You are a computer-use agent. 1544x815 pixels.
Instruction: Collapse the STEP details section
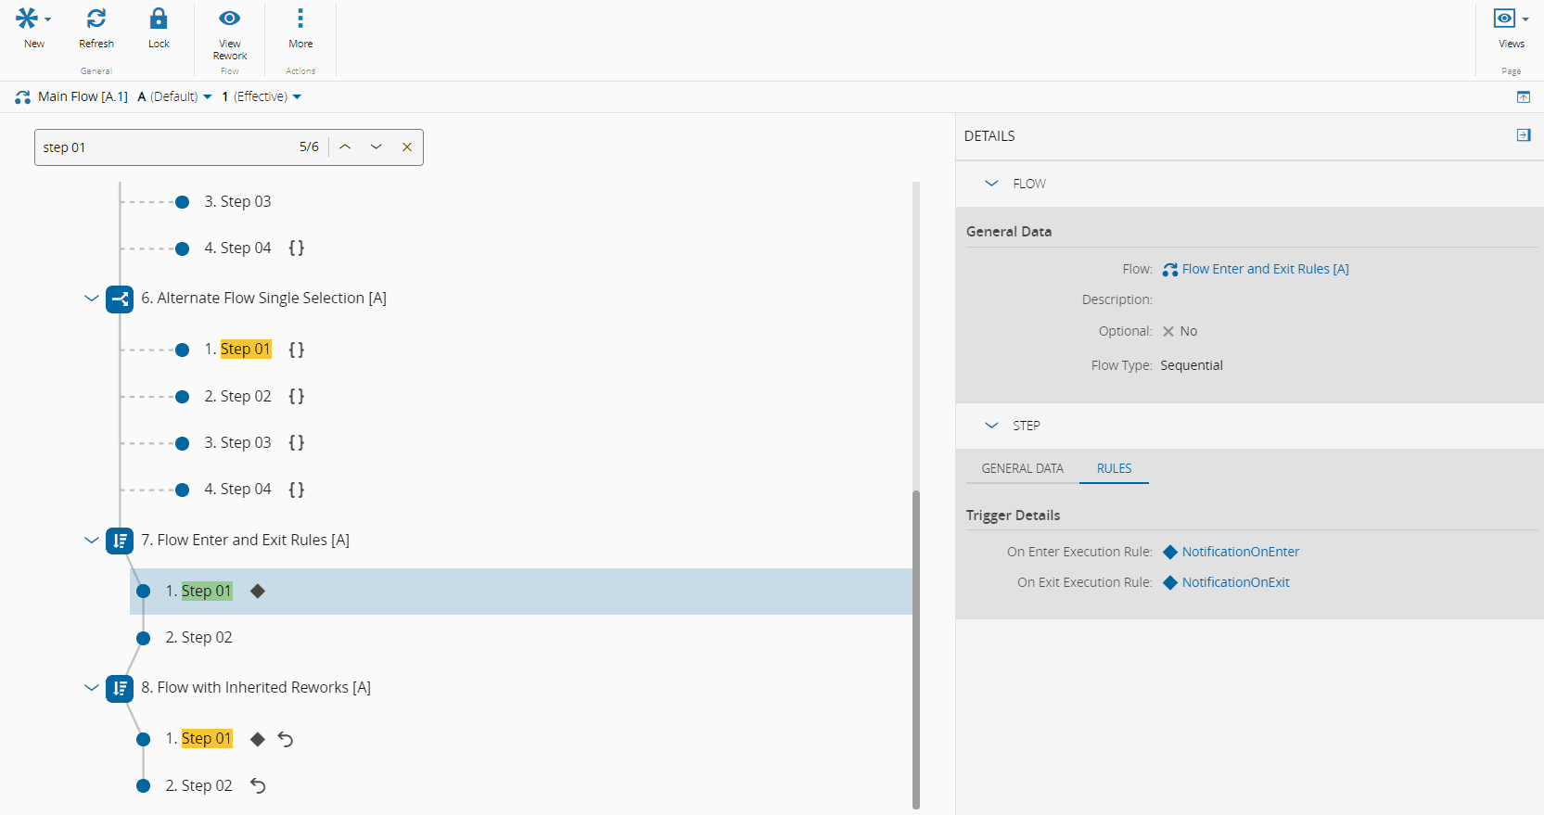(x=991, y=426)
